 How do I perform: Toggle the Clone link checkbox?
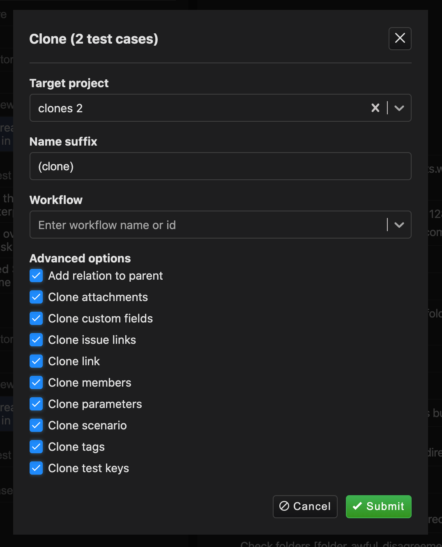(37, 361)
